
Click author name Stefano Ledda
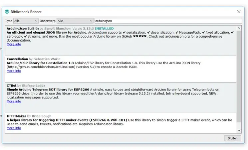pyautogui.click(x=34, y=85)
